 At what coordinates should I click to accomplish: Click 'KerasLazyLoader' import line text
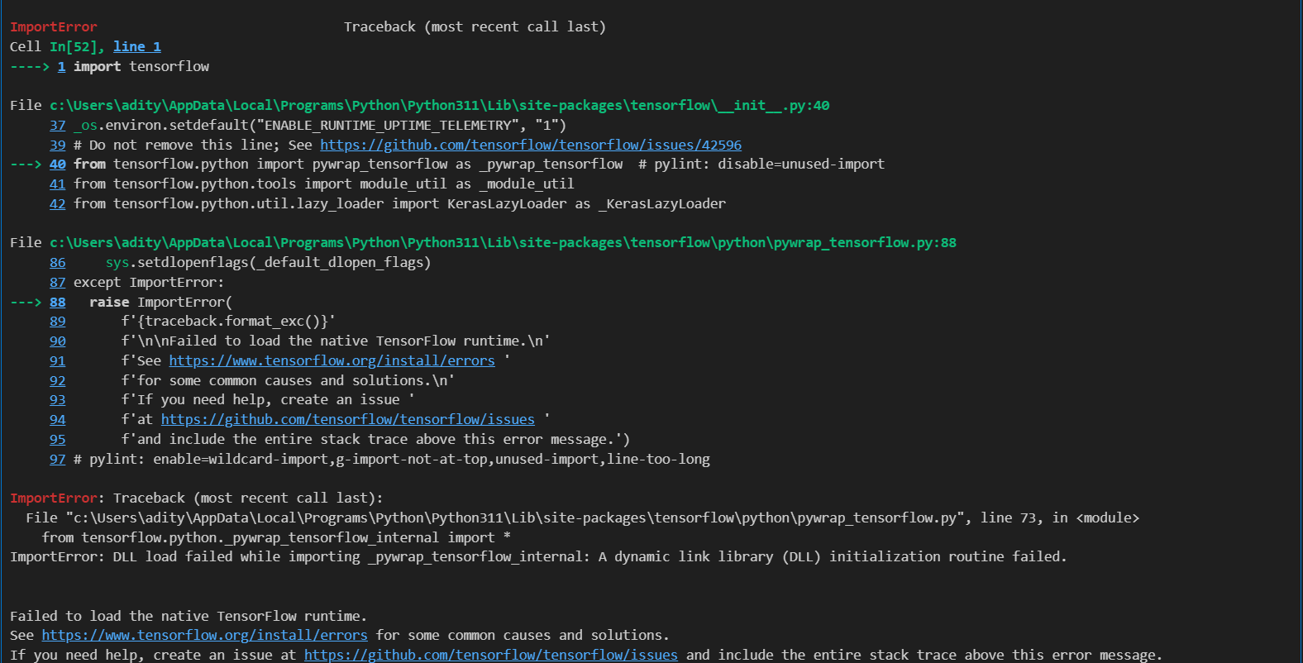[x=399, y=203]
